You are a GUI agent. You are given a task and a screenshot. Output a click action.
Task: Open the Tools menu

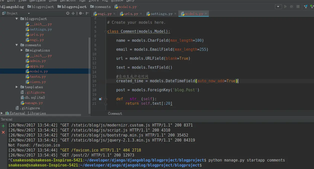click(94, 1)
